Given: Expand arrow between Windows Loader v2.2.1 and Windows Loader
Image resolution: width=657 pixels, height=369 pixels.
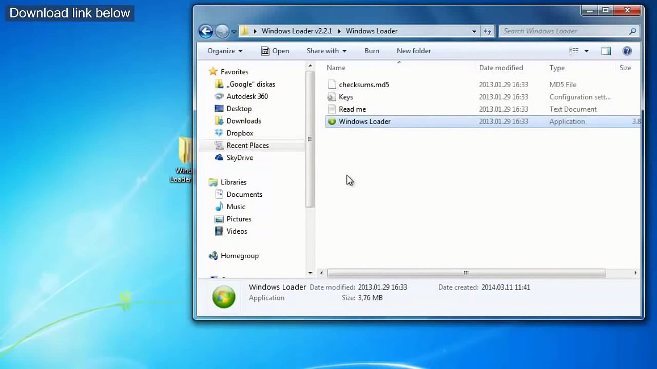Looking at the screenshot, I should coord(339,31).
